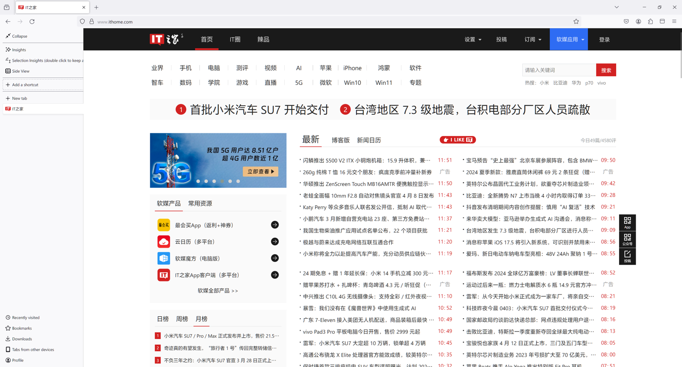This screenshot has height=367, width=682.
Task: Collapse the browser sidebar
Action: point(17,36)
